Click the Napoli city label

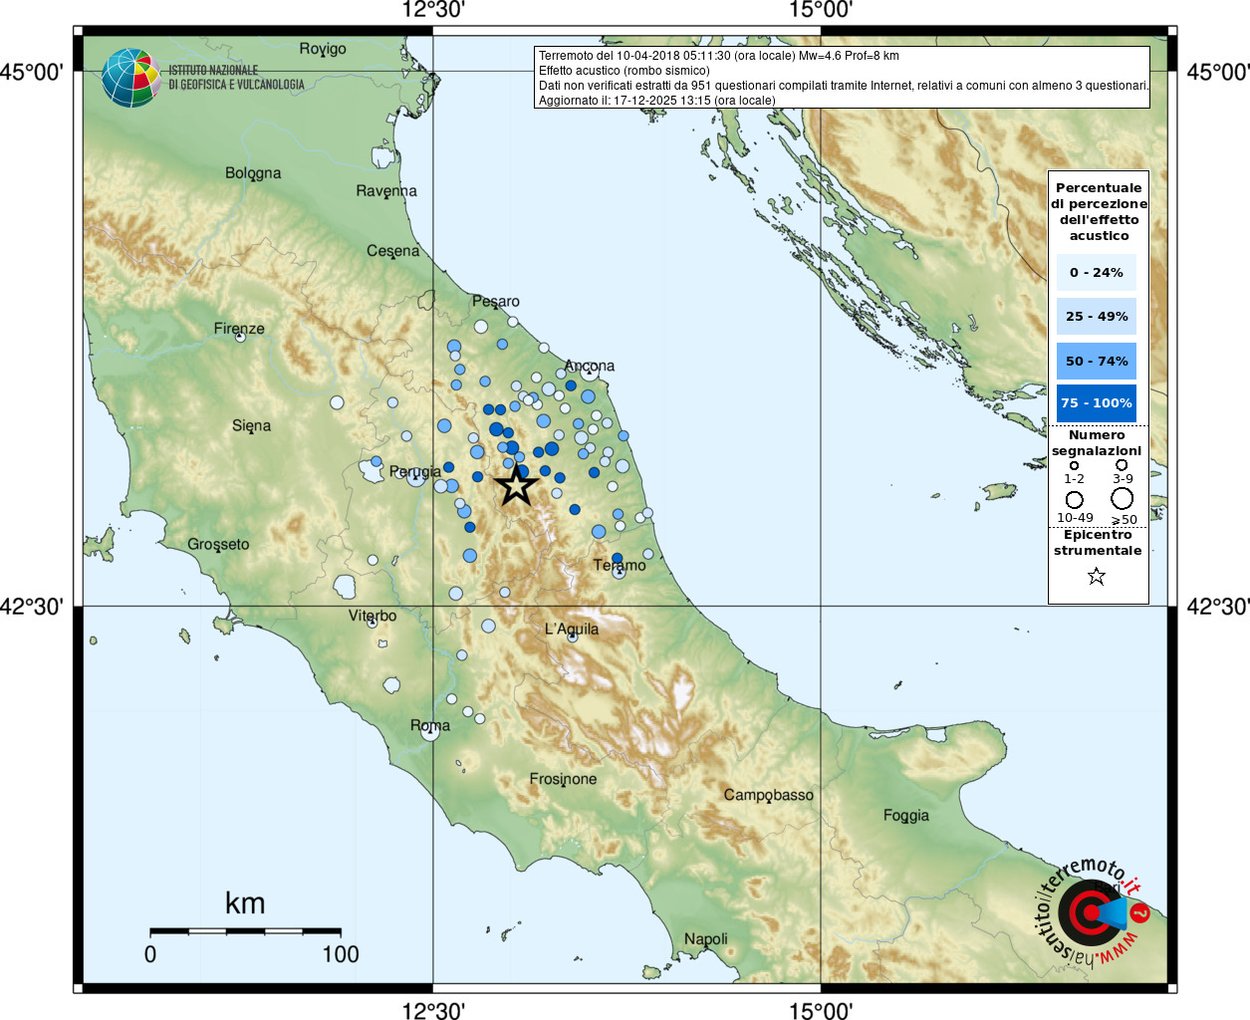pyautogui.click(x=705, y=938)
